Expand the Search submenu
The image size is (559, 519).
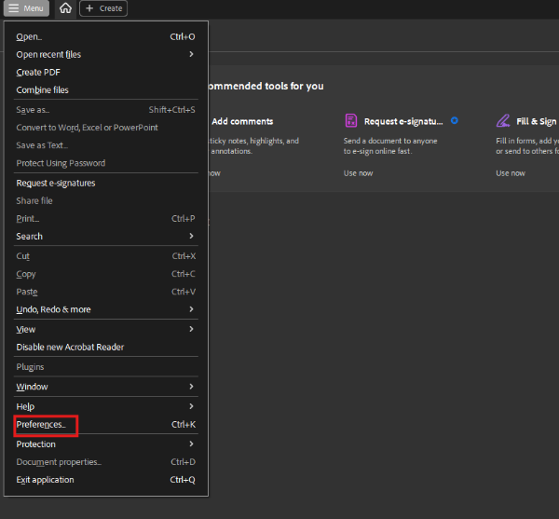[105, 237]
